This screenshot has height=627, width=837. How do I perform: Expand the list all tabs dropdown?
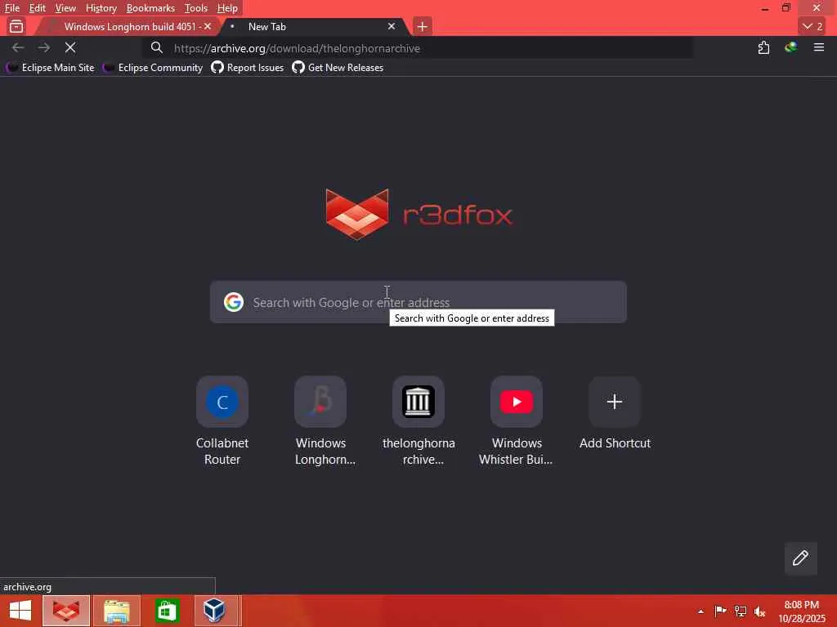(812, 26)
